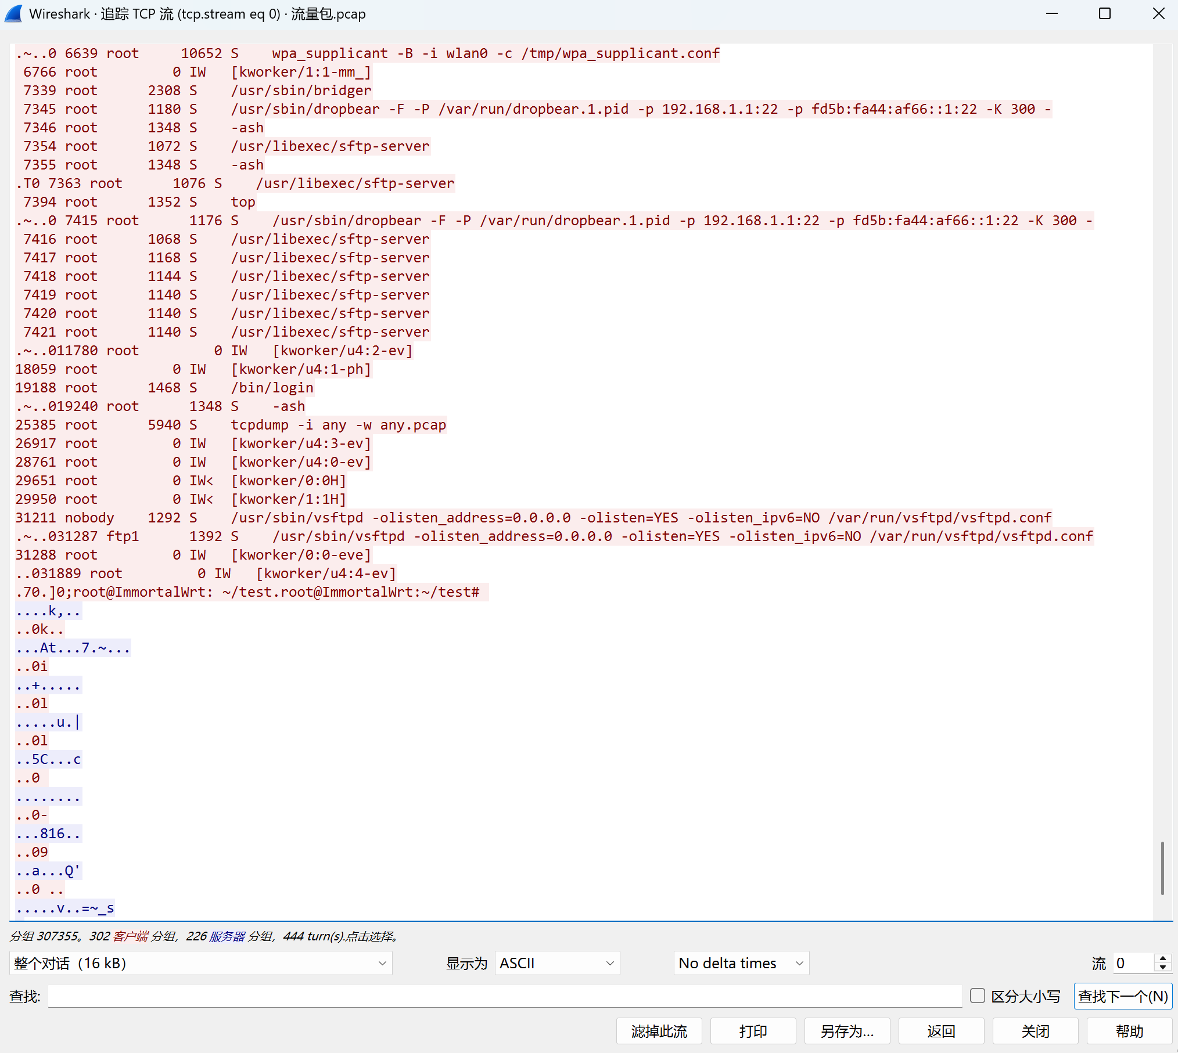Viewport: 1178px width, 1053px height.
Task: Click the Wireshark shark fin icon
Action: click(x=14, y=14)
